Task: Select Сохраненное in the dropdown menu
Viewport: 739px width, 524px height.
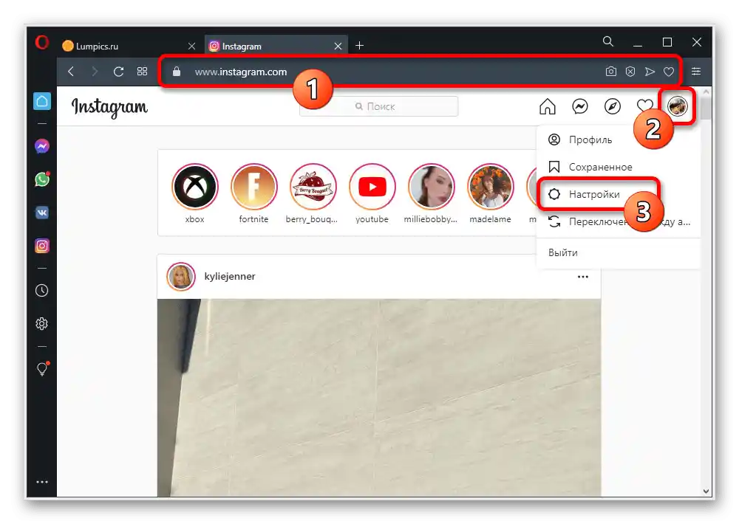Action: (619, 167)
